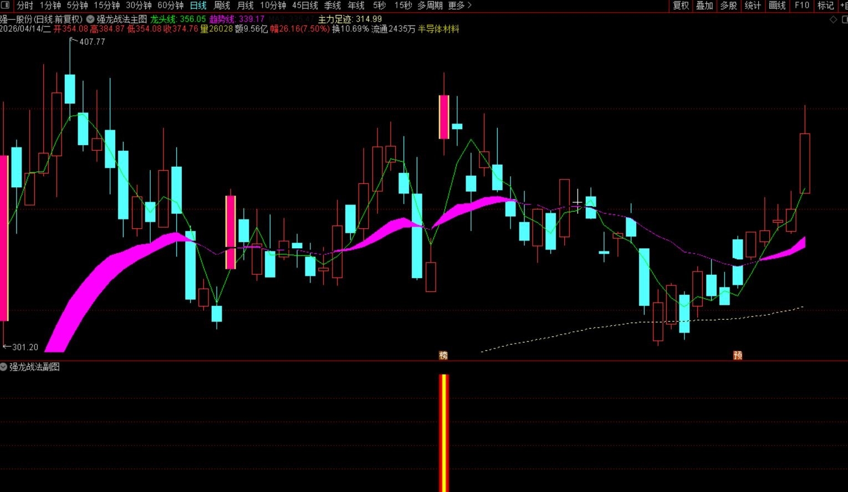Click the panel layout icon at top-left corner
This screenshot has width=848, height=492.
4,6
